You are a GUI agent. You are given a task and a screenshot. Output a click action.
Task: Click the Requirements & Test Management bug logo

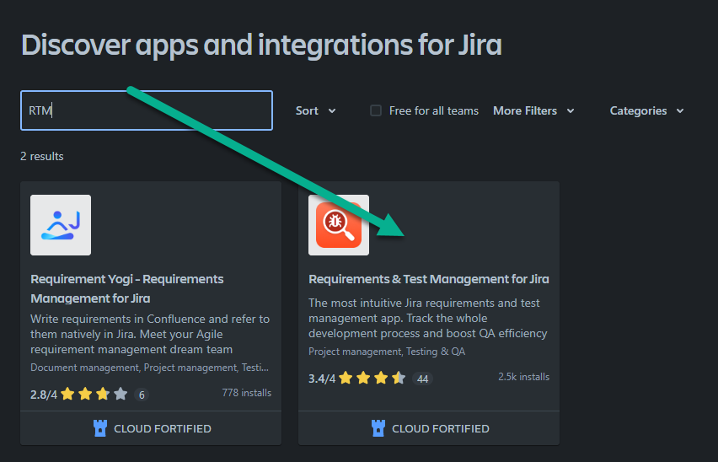click(x=339, y=225)
